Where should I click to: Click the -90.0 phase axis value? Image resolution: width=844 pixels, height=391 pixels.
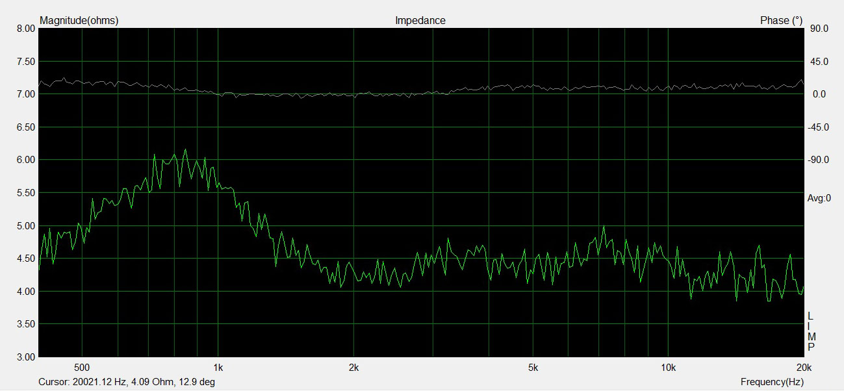pos(819,160)
